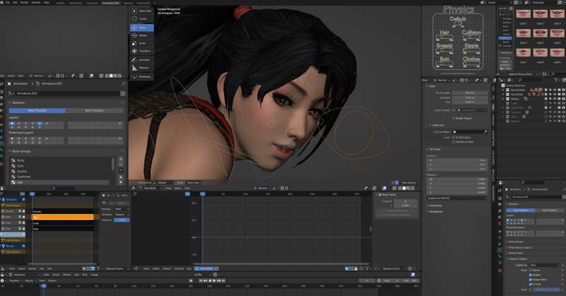Adjust the Hair physics slider
The width and height of the screenshot is (566, 296).
pyautogui.click(x=444, y=37)
